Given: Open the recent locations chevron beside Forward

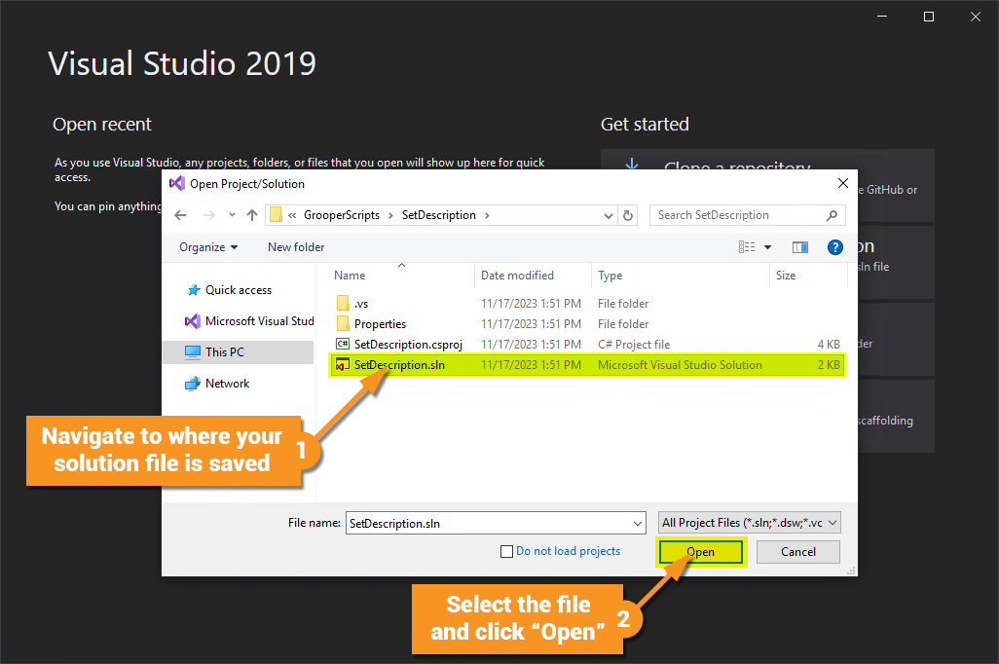Looking at the screenshot, I should pyautogui.click(x=232, y=215).
